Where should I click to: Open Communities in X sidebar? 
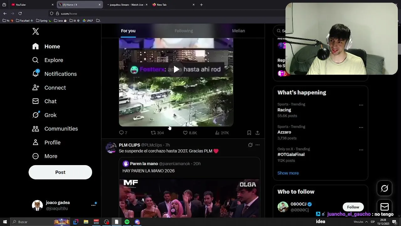(x=55, y=129)
